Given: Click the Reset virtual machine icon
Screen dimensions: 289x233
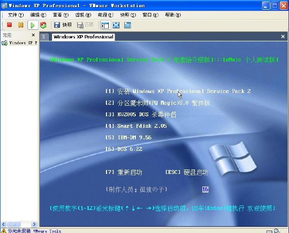Looking at the screenshot, I should point(43,25).
